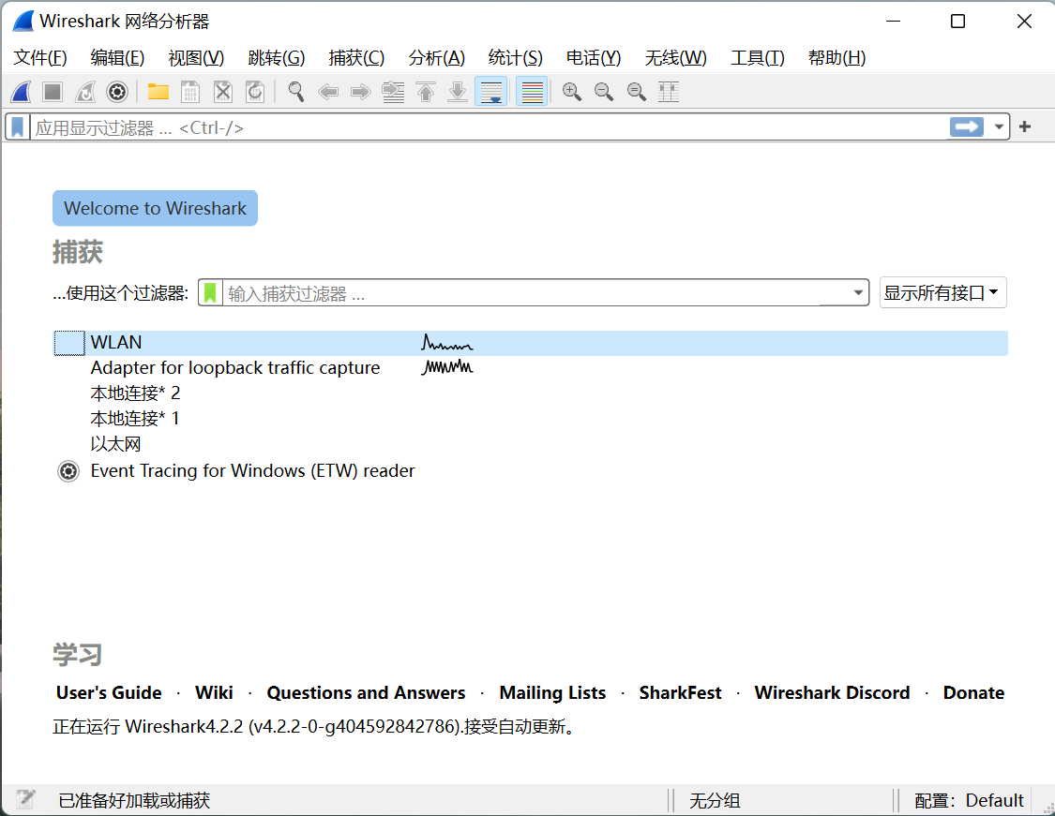Go to specified packet icon
1055x816 pixels.
pos(393,92)
